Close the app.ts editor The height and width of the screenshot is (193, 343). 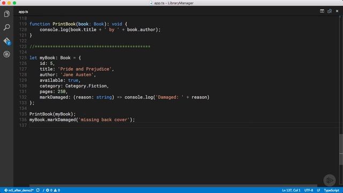[x=337, y=11]
